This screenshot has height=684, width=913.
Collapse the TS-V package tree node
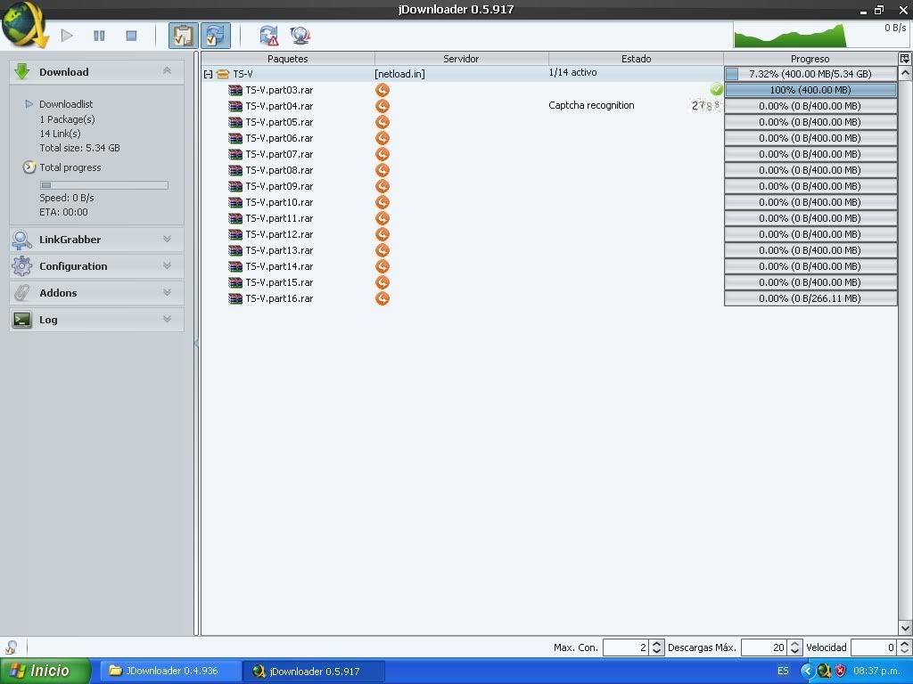tap(208, 75)
